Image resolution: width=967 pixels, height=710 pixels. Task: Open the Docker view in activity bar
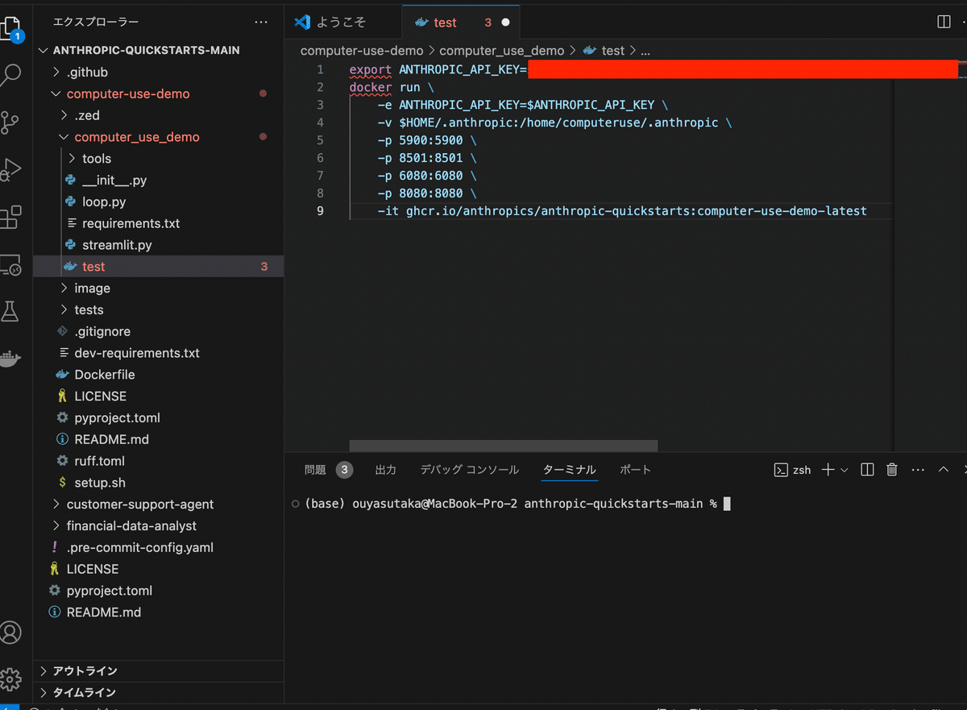click(10, 359)
